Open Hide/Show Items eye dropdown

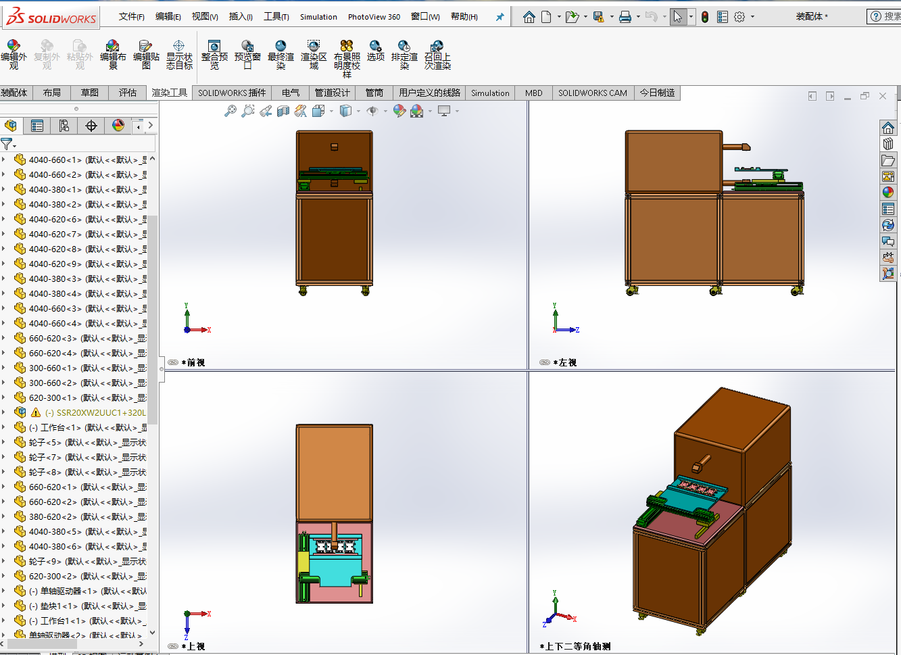pyautogui.click(x=385, y=112)
